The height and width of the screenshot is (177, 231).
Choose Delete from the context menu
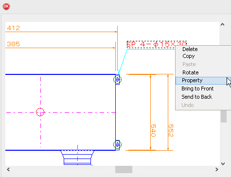coord(190,49)
